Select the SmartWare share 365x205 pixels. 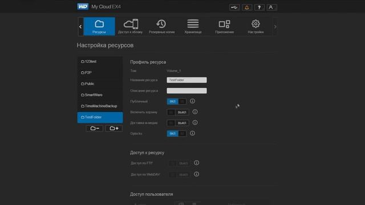(x=100, y=95)
